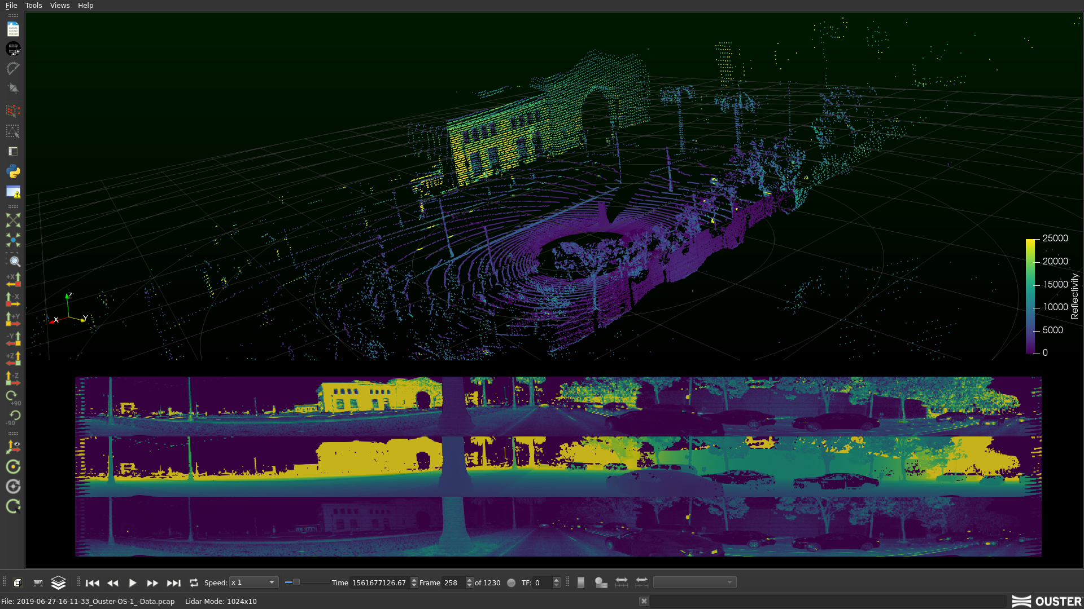Increase the Frame number with up arrow

click(469, 580)
